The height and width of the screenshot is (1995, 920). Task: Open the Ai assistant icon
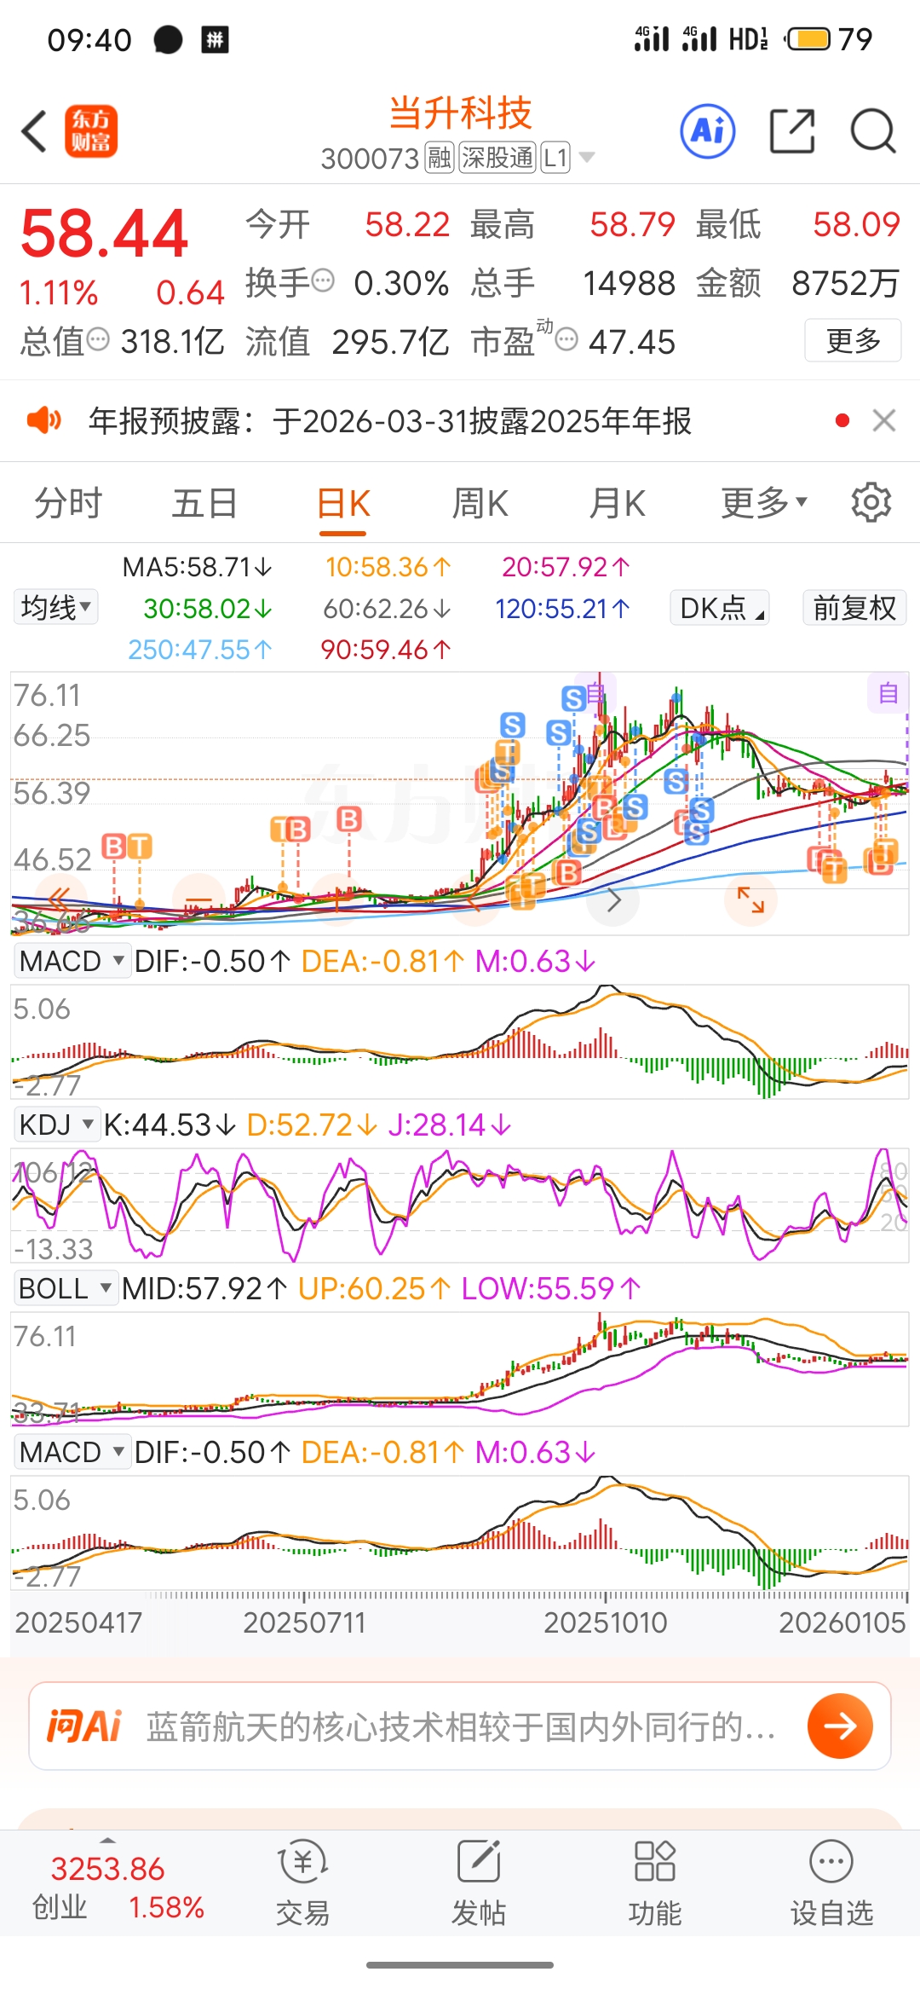tap(708, 132)
